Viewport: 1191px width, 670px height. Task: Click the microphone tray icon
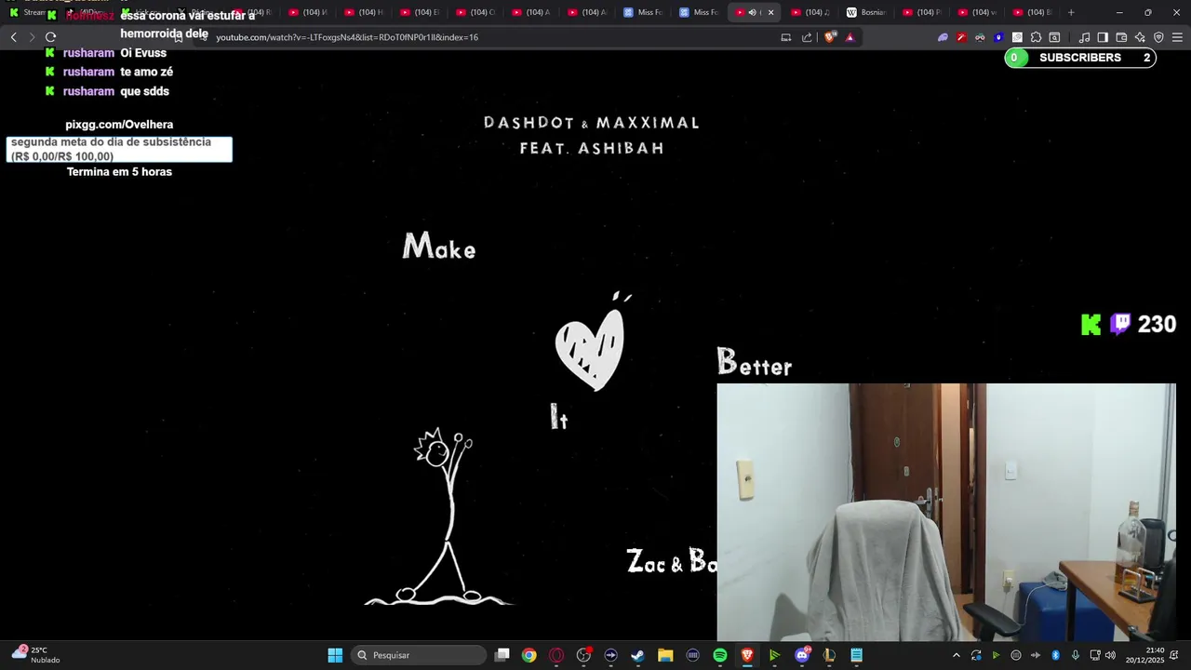[x=1076, y=655]
